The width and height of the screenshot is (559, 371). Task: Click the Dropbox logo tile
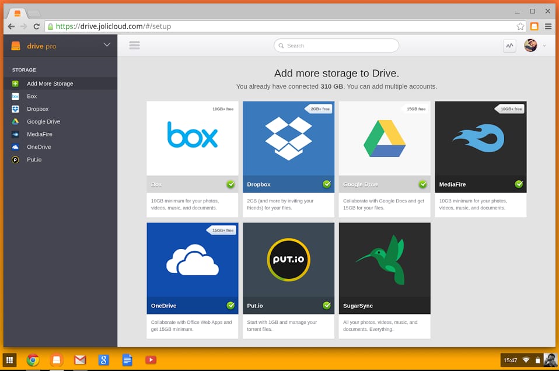pyautogui.click(x=288, y=138)
